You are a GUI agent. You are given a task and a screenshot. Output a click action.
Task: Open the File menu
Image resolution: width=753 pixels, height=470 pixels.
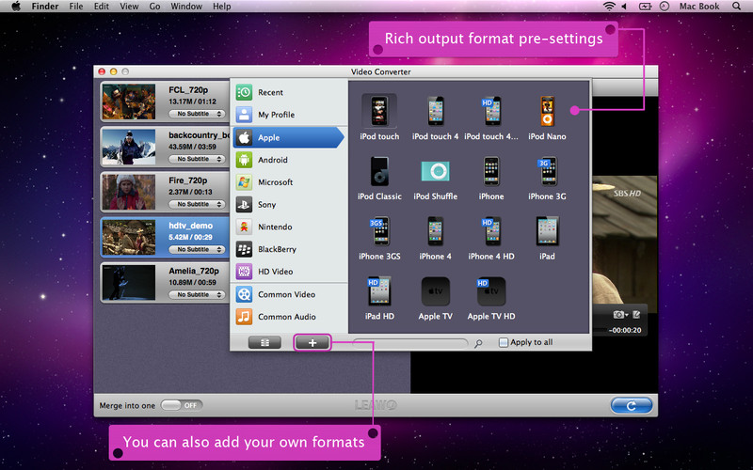tap(76, 7)
